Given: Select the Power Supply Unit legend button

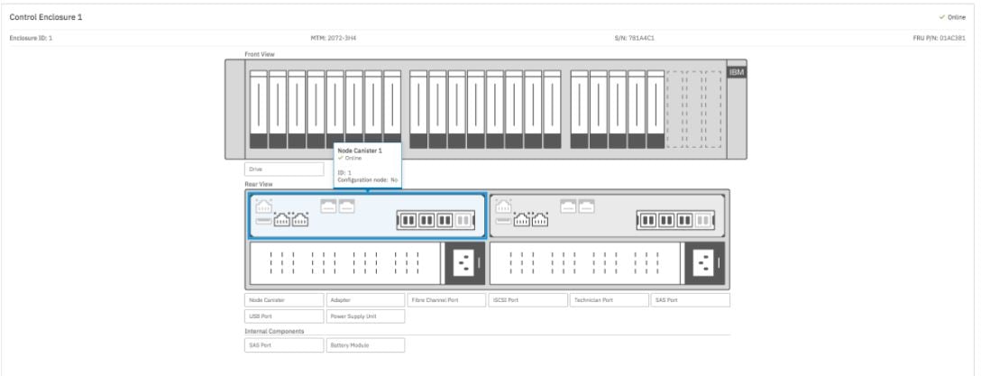Looking at the screenshot, I should 364,316.
